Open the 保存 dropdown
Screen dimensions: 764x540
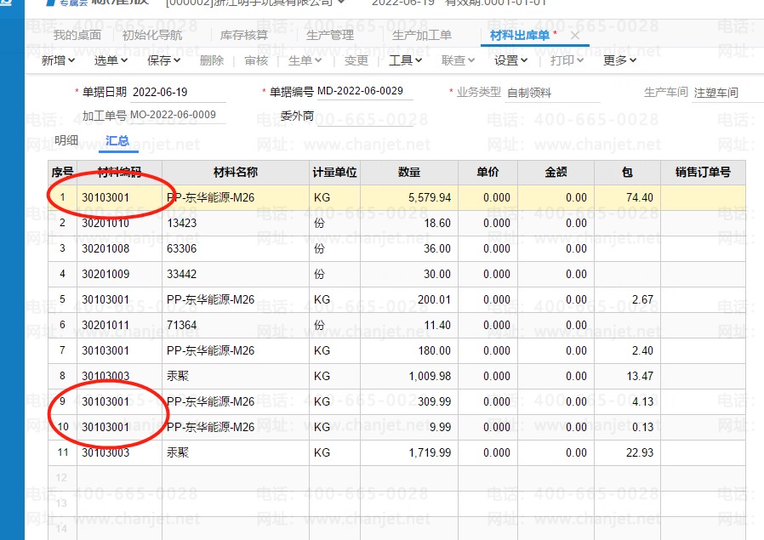[163, 60]
